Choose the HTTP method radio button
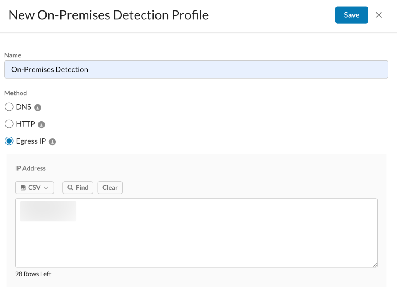The height and width of the screenshot is (293, 397). pos(9,124)
